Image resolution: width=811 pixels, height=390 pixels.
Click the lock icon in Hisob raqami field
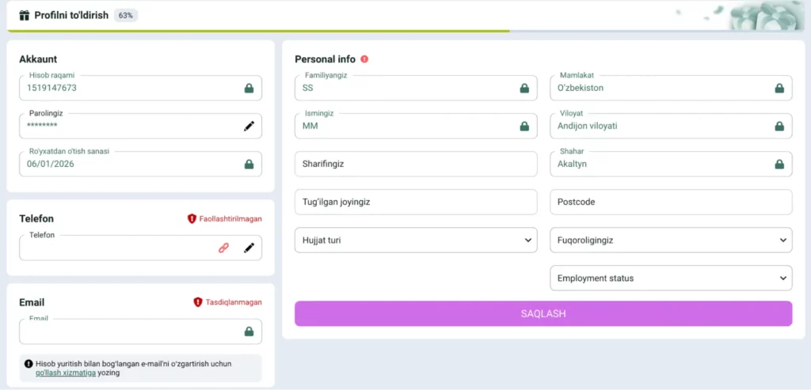[249, 89]
